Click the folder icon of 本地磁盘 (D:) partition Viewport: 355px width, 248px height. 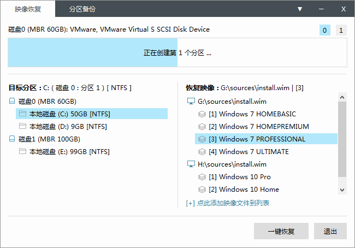coord(22,126)
